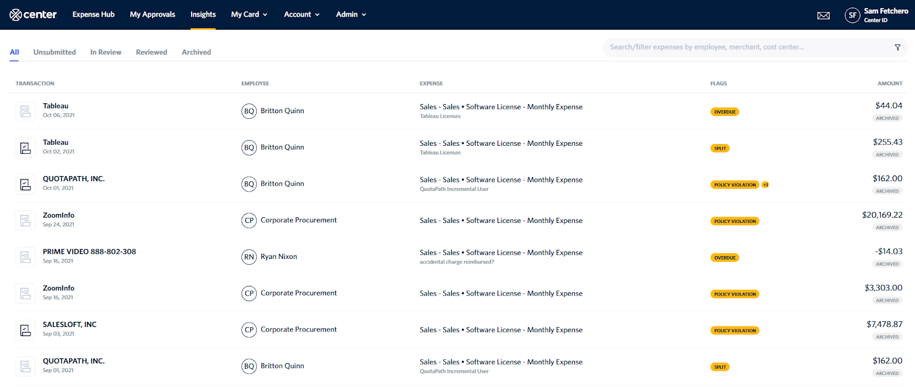Click the SF user avatar
Image resolution: width=915 pixels, height=387 pixels.
coord(852,15)
